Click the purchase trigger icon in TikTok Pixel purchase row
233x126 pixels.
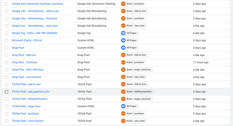(123, 114)
